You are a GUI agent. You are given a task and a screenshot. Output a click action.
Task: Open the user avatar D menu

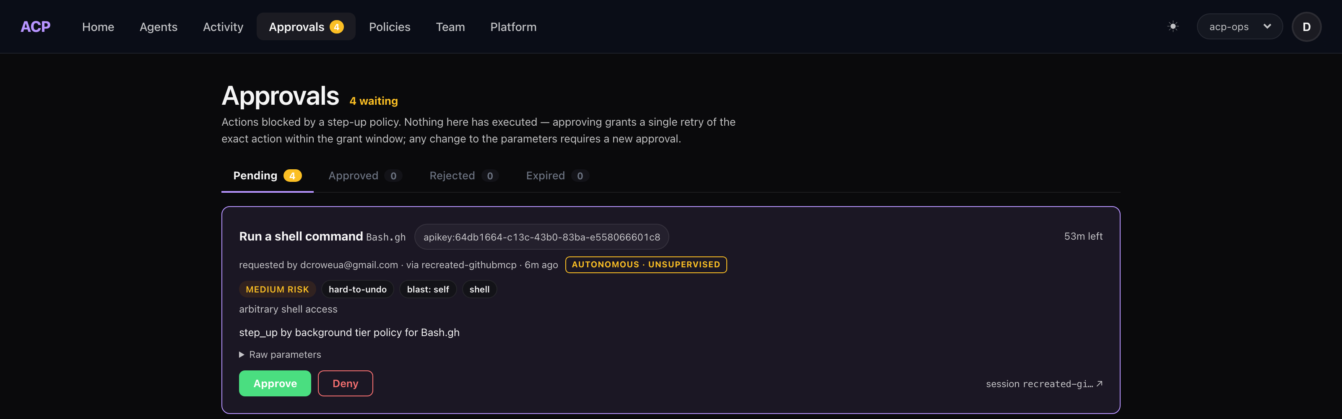tap(1306, 26)
